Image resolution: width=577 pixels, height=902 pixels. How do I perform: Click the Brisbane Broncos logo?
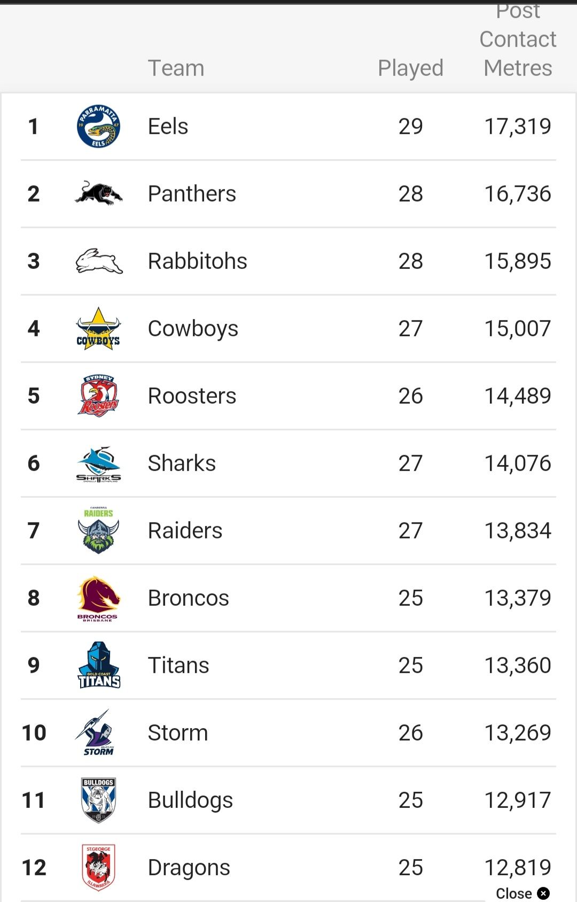98,598
